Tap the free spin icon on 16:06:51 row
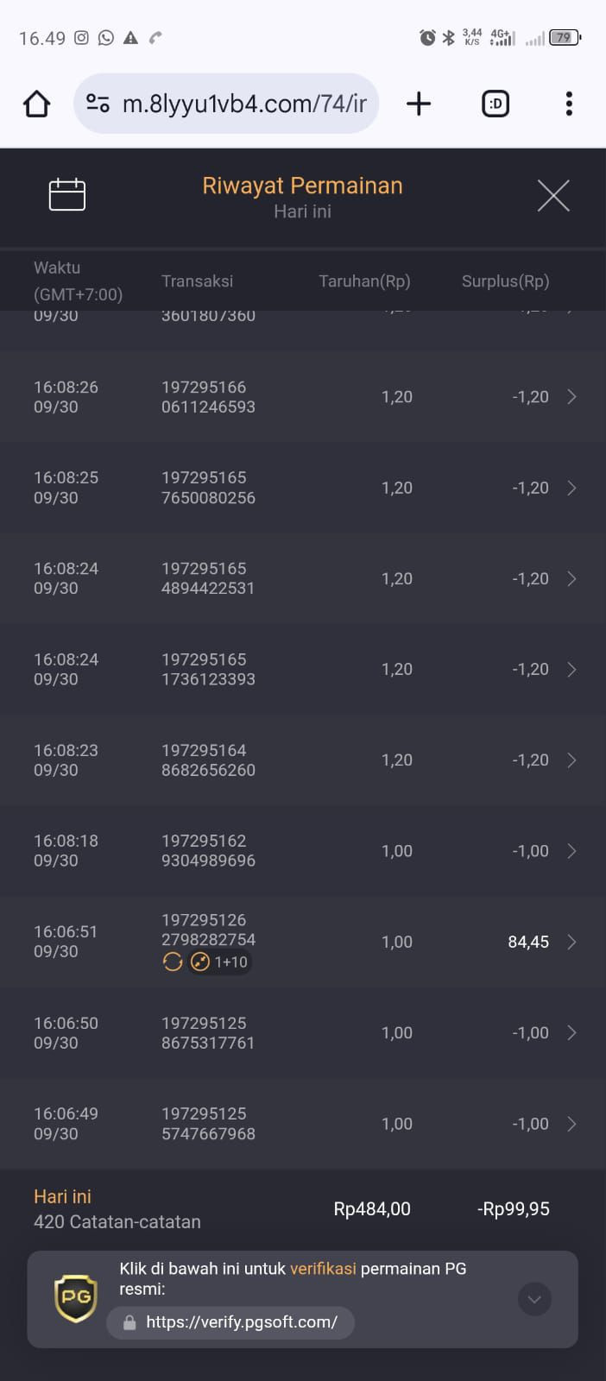The width and height of the screenshot is (606, 1381). 173,962
